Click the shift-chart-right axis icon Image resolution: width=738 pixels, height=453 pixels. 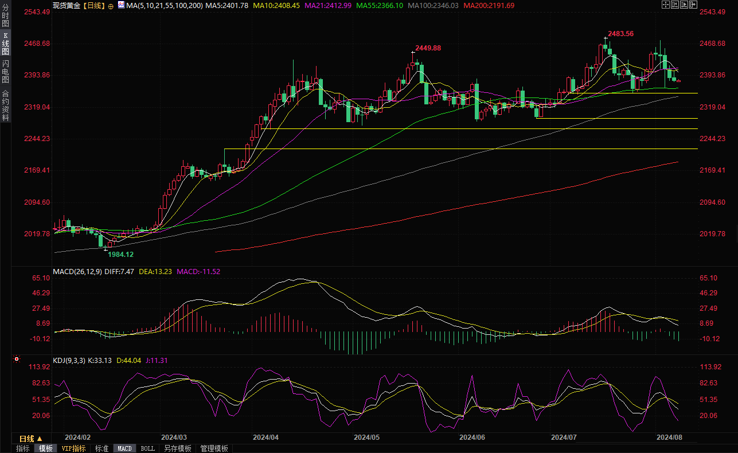coord(685,5)
